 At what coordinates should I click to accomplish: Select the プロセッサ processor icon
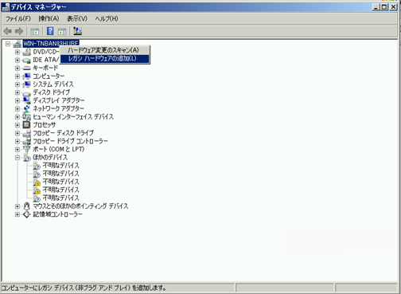tap(26, 124)
